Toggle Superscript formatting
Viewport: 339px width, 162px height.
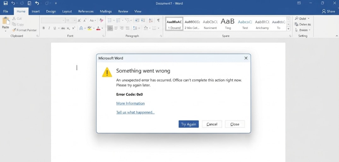pyautogui.click(x=74, y=28)
